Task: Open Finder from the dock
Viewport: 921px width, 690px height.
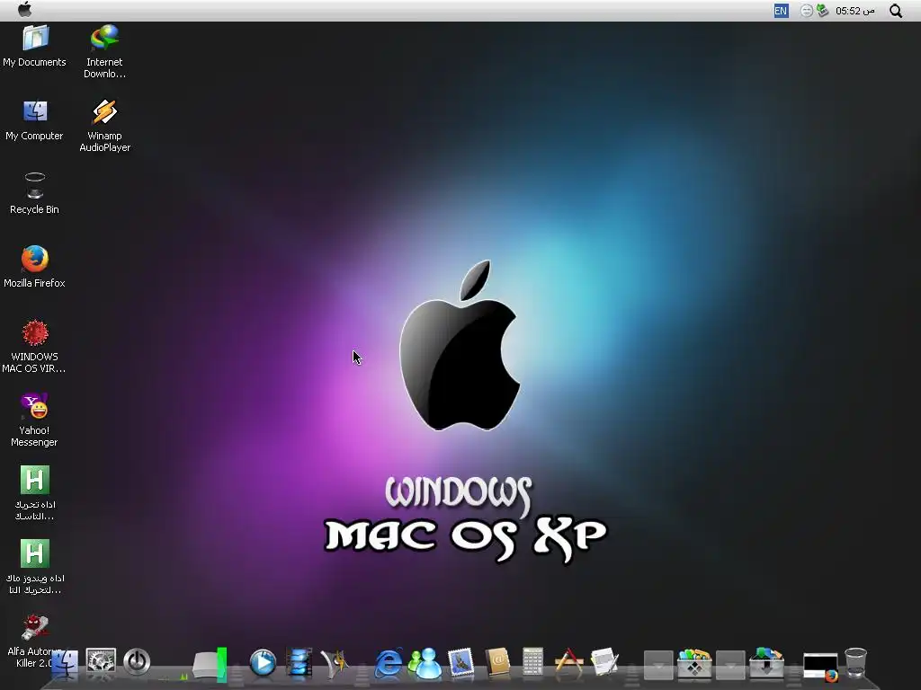Action: [x=66, y=663]
